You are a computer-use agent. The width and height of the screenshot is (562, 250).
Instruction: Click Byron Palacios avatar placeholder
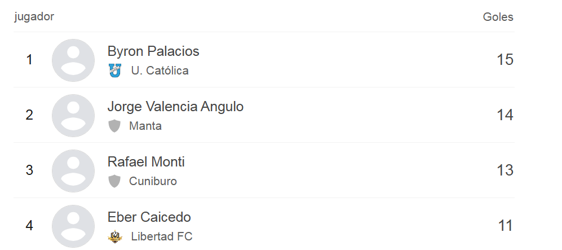[x=73, y=60]
